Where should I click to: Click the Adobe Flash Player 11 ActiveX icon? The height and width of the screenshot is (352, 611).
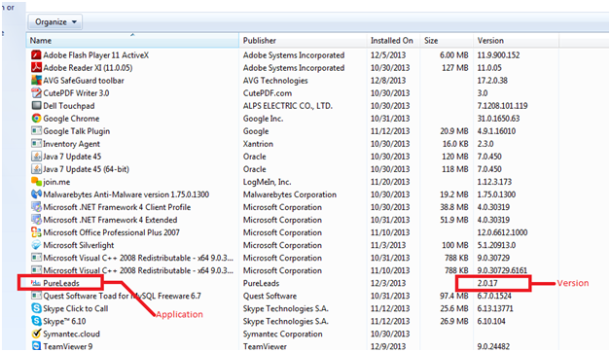pos(36,54)
